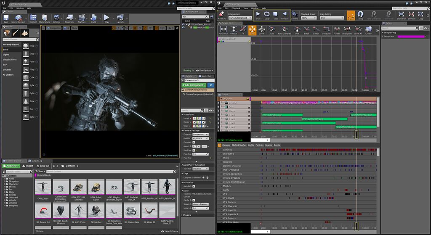Click the magenta Group Color swatch
Screen dimensions: 431x235
(411, 37)
